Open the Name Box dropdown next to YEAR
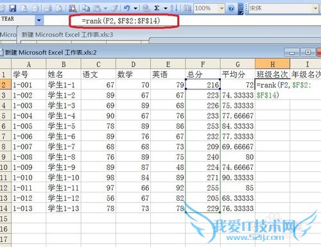The image size is (321, 247). pyautogui.click(x=39, y=21)
